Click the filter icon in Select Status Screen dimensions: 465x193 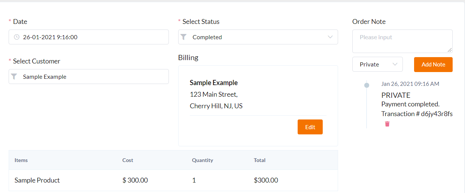coord(183,37)
